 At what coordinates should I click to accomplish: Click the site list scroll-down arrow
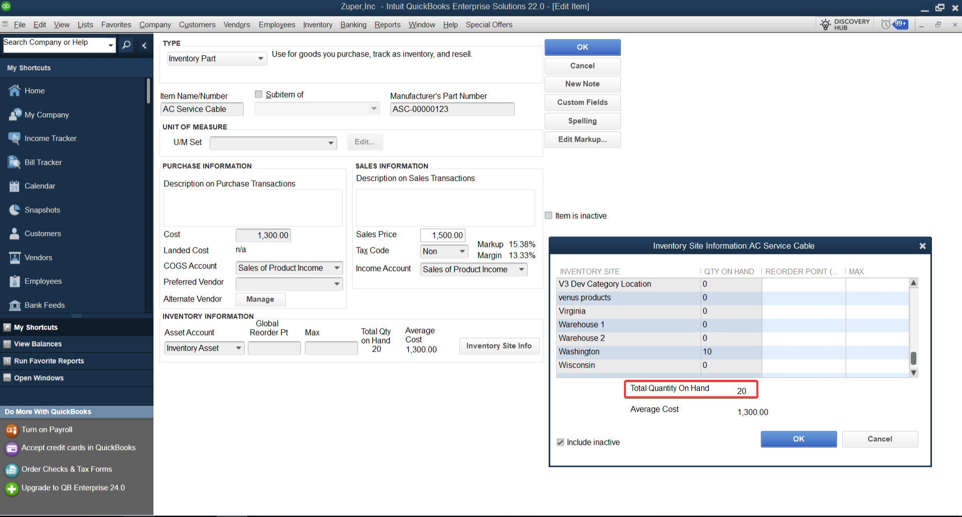913,373
